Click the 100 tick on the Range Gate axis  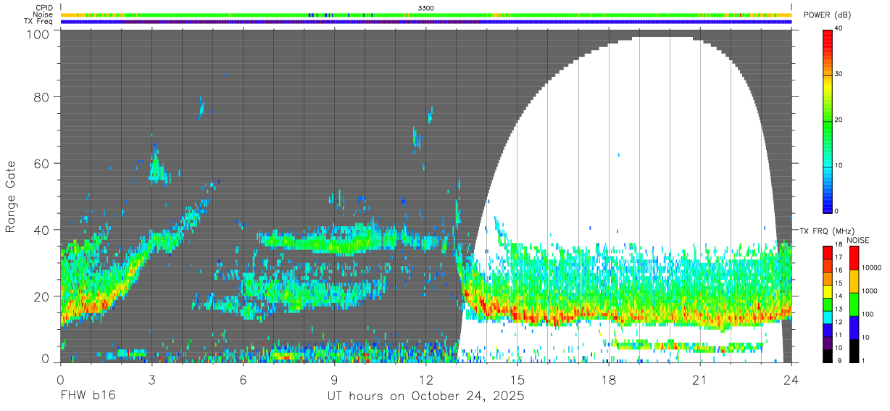click(x=39, y=34)
